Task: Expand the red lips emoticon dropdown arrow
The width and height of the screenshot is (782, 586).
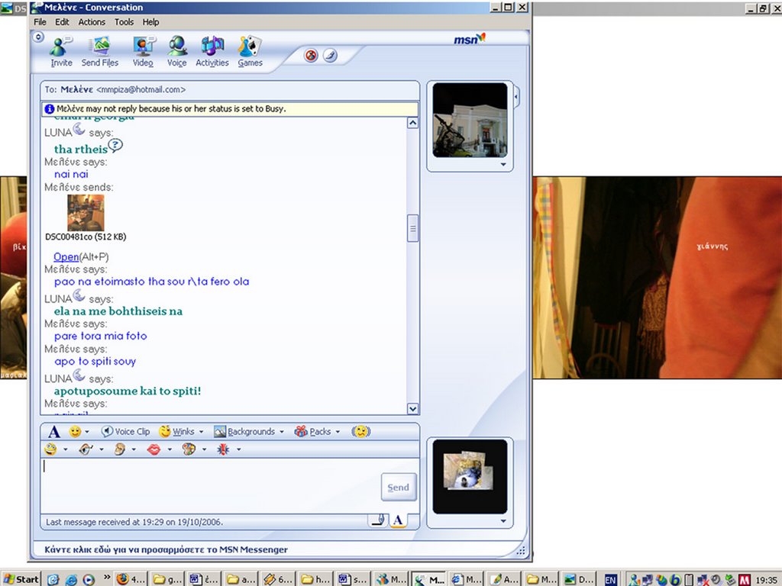Action: [x=170, y=449]
